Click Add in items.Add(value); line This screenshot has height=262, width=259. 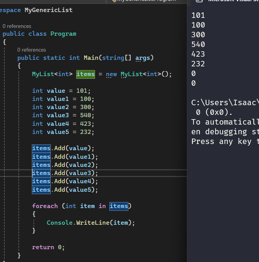pyautogui.click(x=60, y=148)
